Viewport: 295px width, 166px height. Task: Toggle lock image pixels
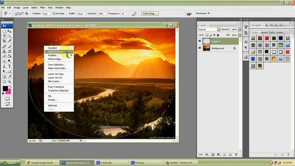[x=211, y=35]
